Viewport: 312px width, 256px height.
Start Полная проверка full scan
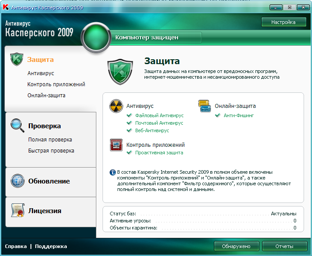tap(50, 140)
